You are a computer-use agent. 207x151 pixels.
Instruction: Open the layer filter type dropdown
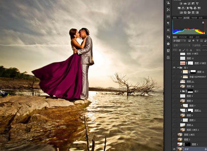tap(179, 41)
